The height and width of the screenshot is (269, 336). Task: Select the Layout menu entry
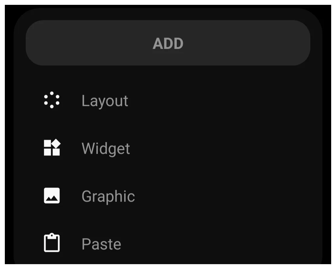click(x=168, y=100)
